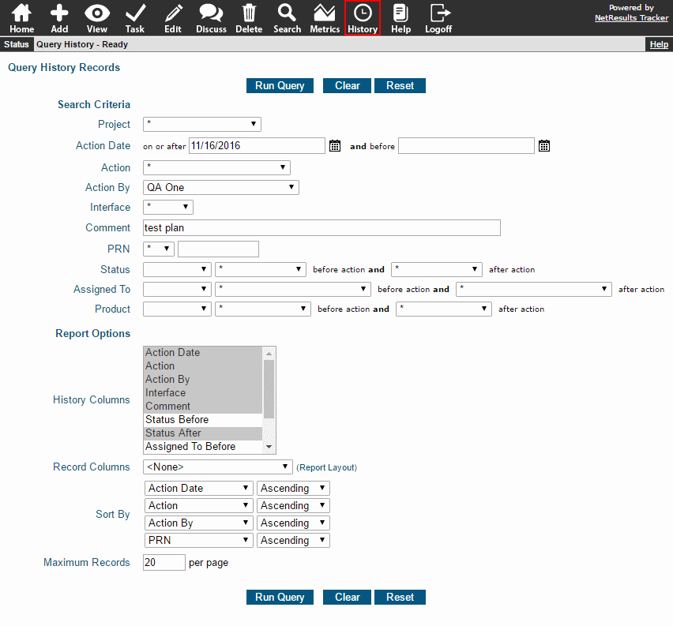673x626 pixels.
Task: Open the Assigned To after action dropdown
Action: pyautogui.click(x=534, y=289)
